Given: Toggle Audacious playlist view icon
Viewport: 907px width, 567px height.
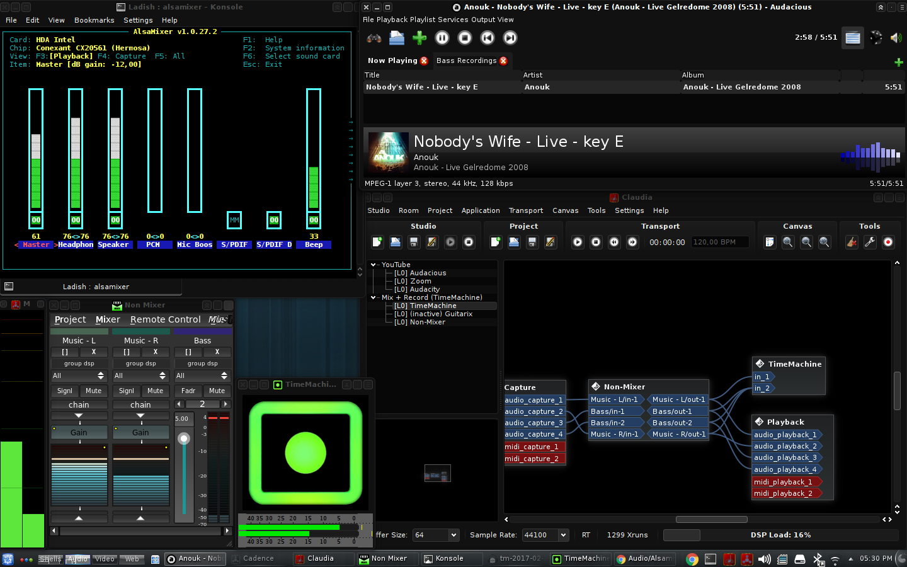Looking at the screenshot, I should pyautogui.click(x=853, y=38).
